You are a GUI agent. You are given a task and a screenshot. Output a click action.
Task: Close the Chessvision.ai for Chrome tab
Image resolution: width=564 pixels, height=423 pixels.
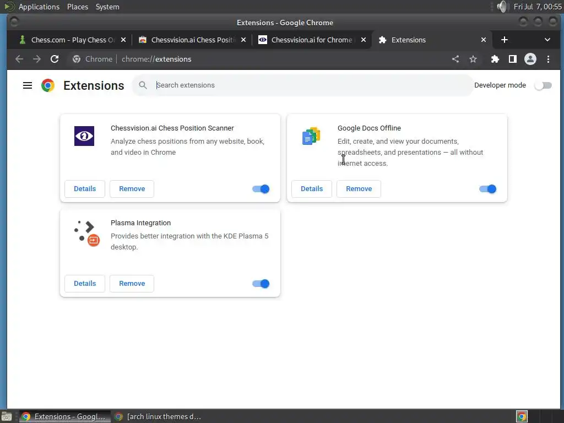point(364,40)
